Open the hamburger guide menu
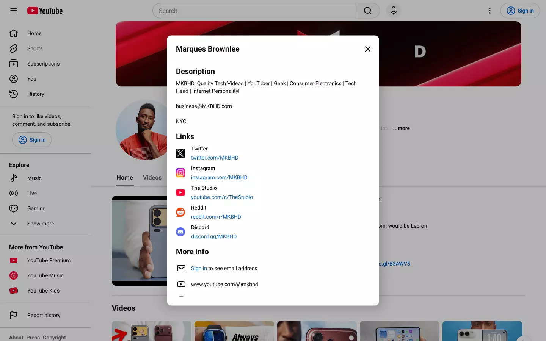546x341 pixels. coord(14,11)
